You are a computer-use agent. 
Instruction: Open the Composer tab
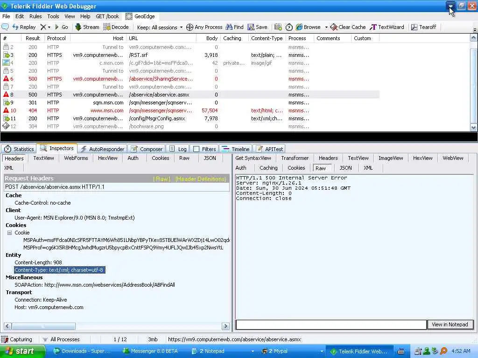coord(147,149)
